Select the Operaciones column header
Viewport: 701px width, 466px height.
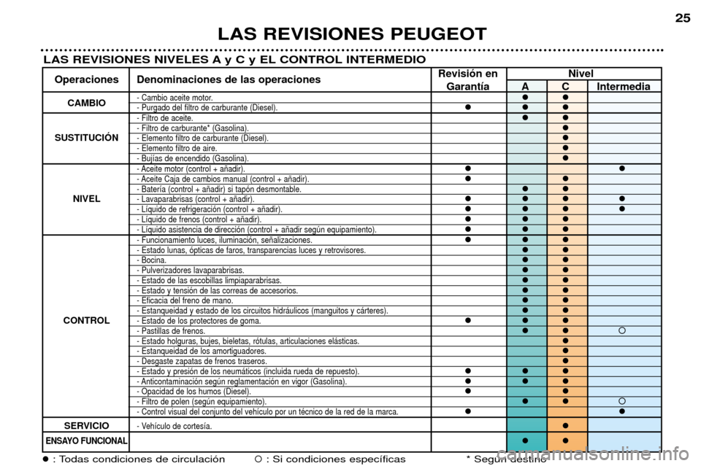coord(86,80)
